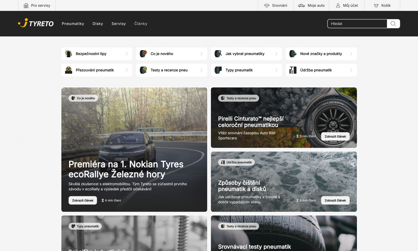Image resolution: width=418 pixels, height=251 pixels.
Task: Open the Články menu item
Action: point(141,24)
